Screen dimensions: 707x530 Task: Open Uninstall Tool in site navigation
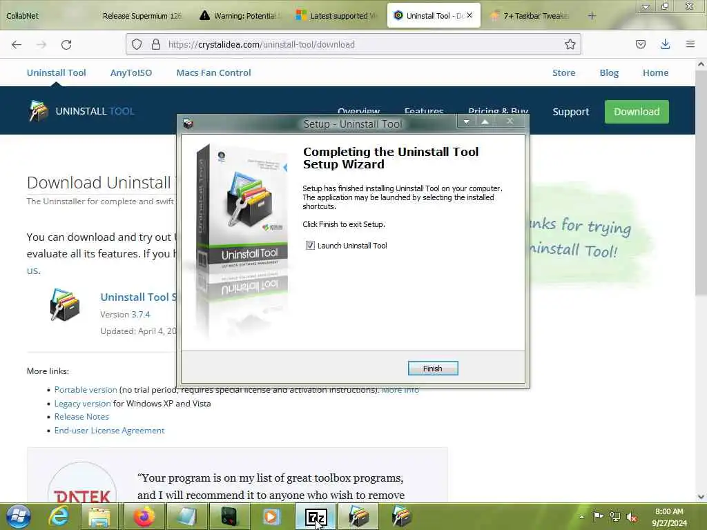click(x=57, y=72)
